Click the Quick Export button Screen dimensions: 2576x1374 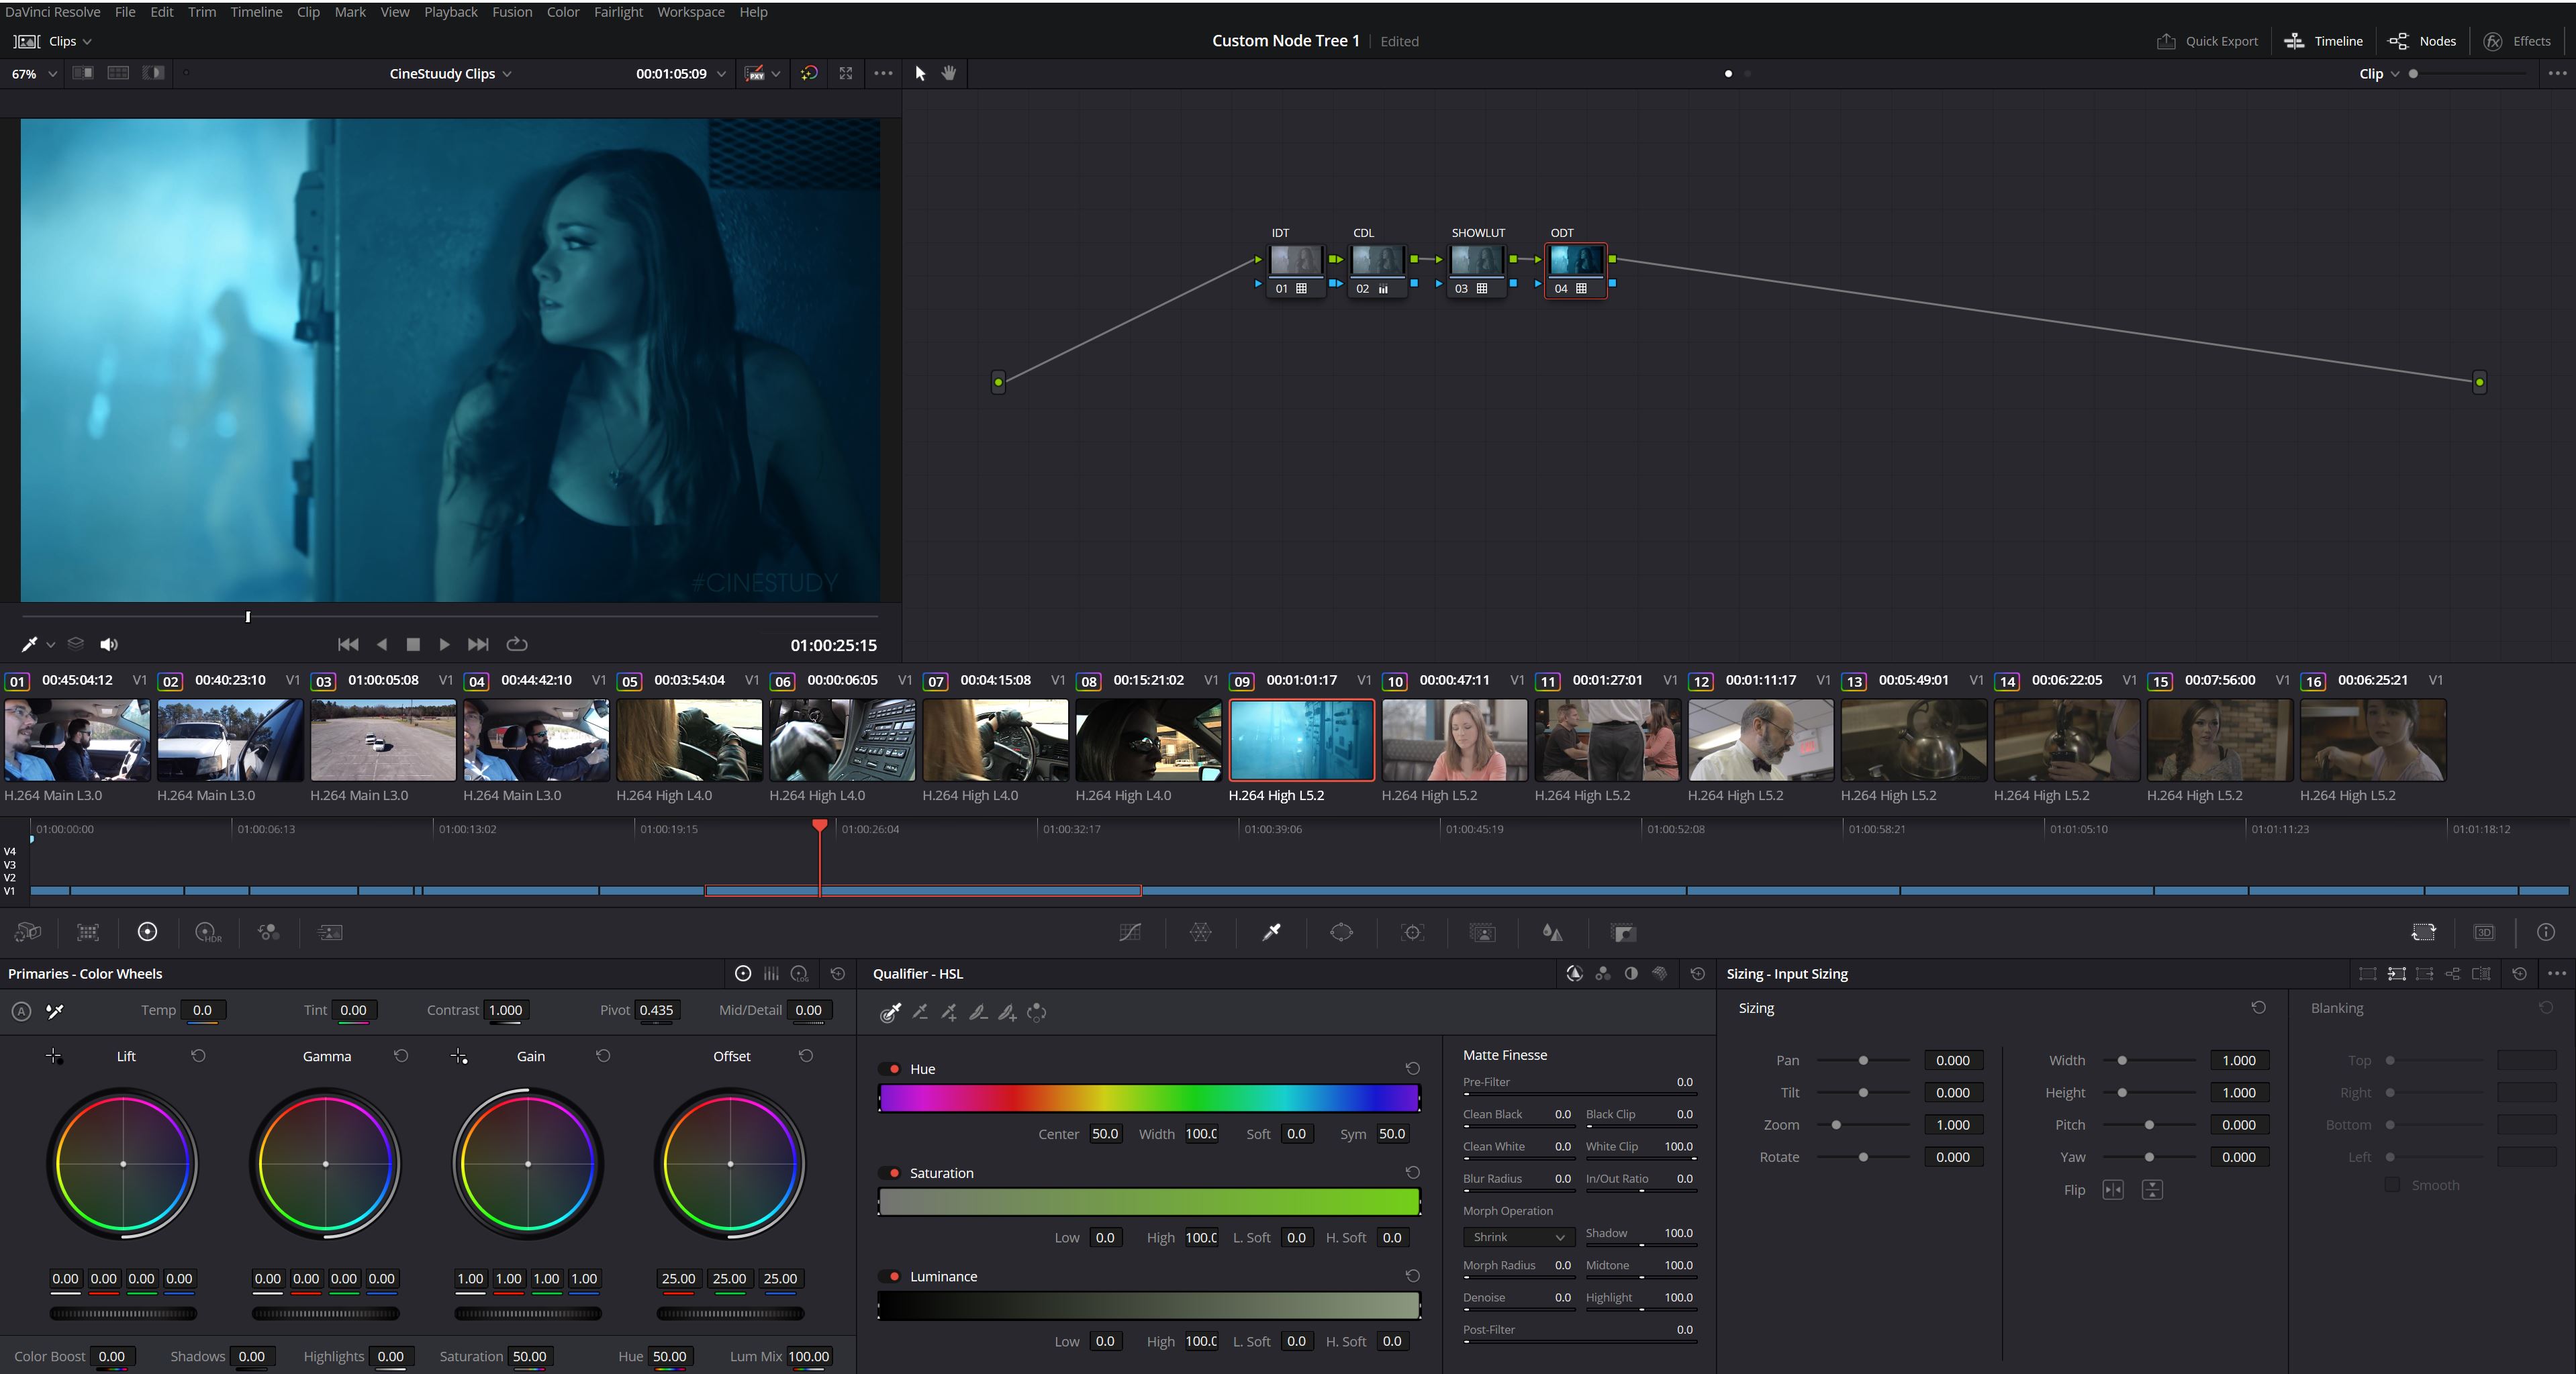pyautogui.click(x=2207, y=41)
